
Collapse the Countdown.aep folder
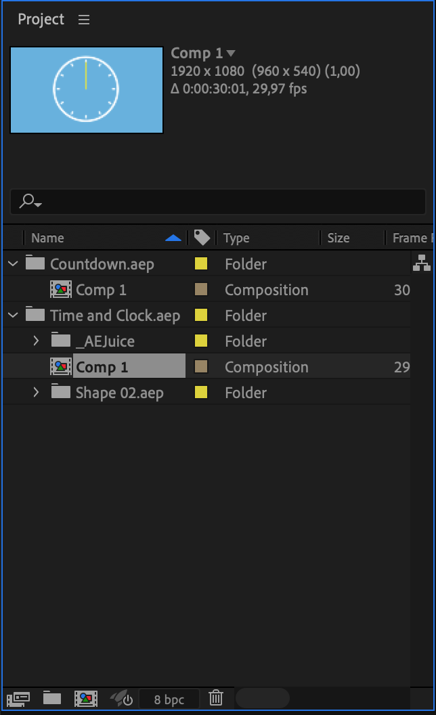click(13, 263)
